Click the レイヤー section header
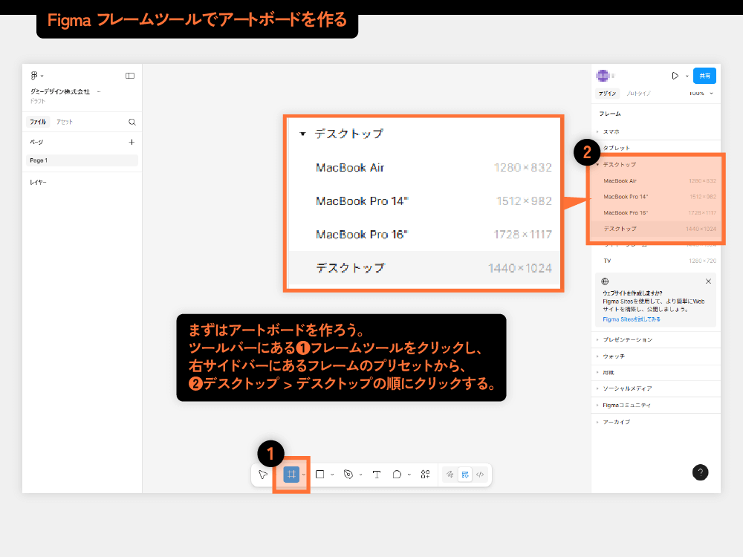743x557 pixels. (x=38, y=183)
